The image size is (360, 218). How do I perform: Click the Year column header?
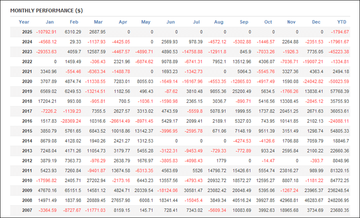[x=24, y=22]
